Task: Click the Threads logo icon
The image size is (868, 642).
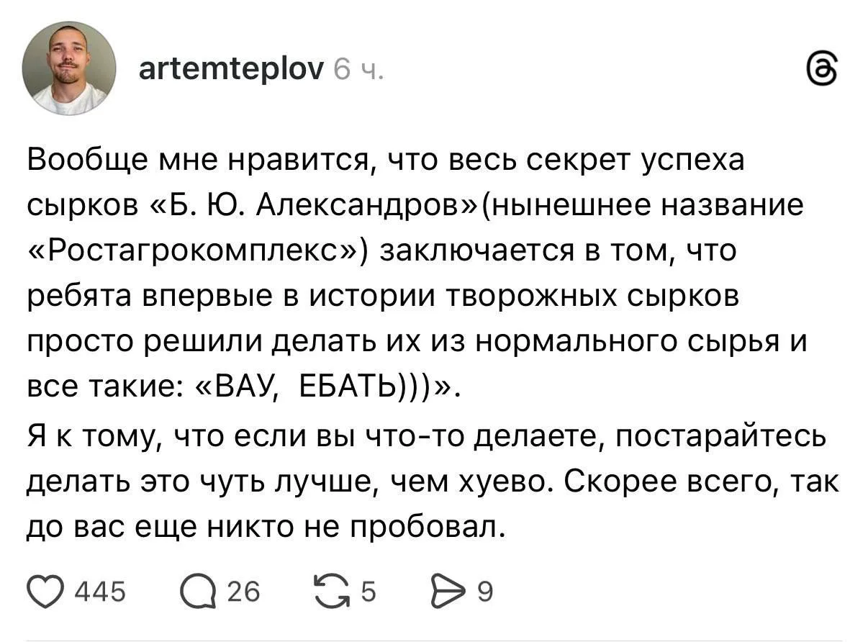Action: click(x=822, y=69)
